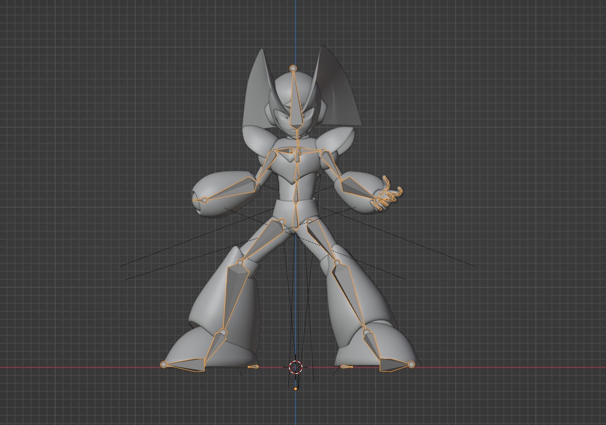Click the 3D cursor on the red axis
The height and width of the screenshot is (425, 606).
(295, 367)
